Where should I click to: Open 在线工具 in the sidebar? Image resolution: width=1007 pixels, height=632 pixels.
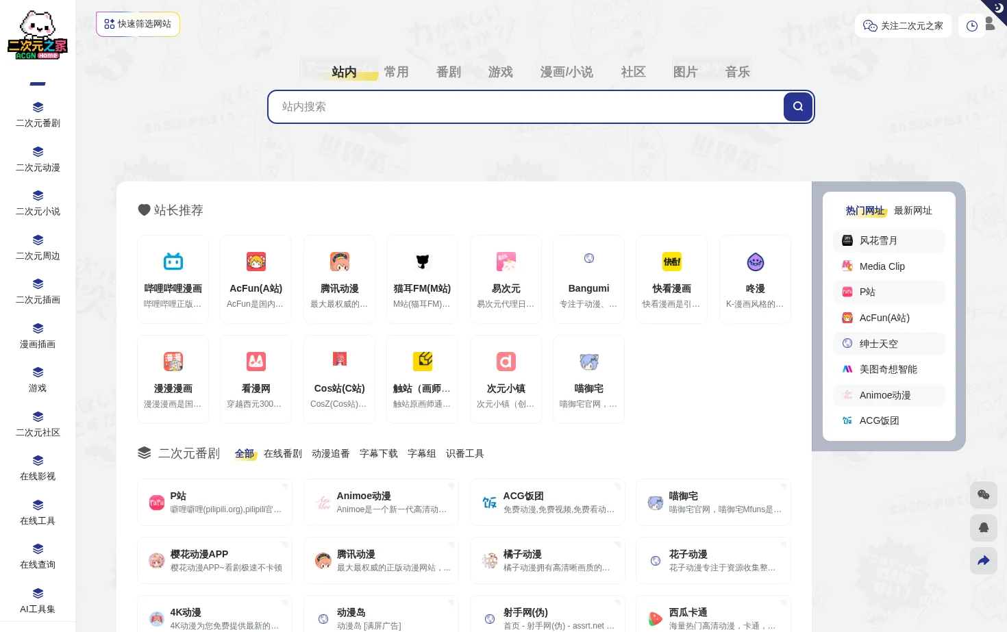click(x=38, y=513)
